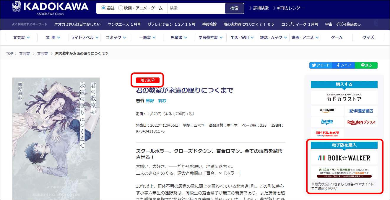Click the red 電子版 badge

pyautogui.click(x=147, y=80)
